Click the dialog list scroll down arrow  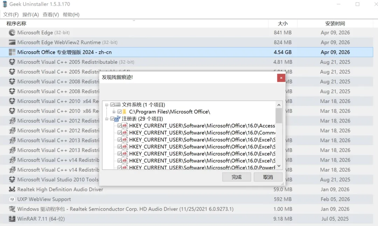pyautogui.click(x=279, y=166)
